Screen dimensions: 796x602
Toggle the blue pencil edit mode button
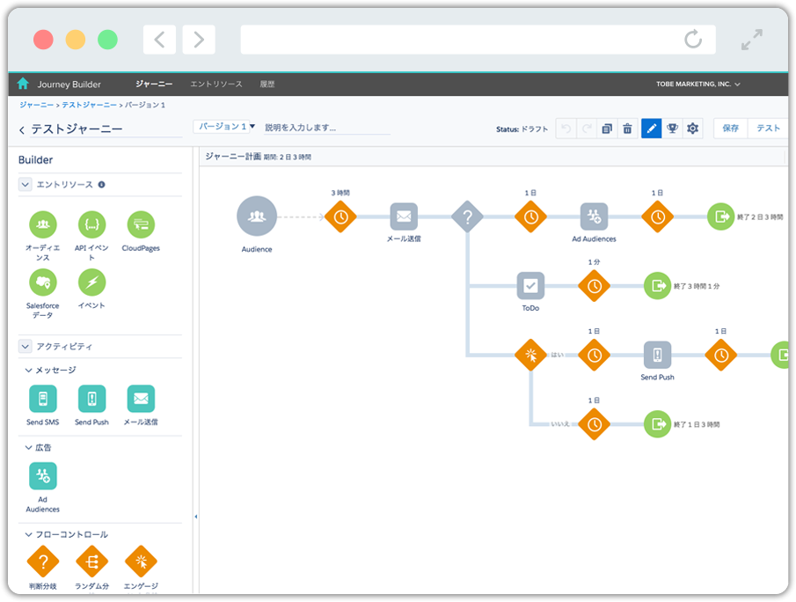click(652, 128)
